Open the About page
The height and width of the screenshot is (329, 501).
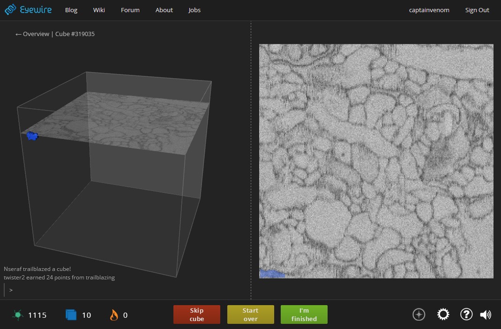pos(164,10)
